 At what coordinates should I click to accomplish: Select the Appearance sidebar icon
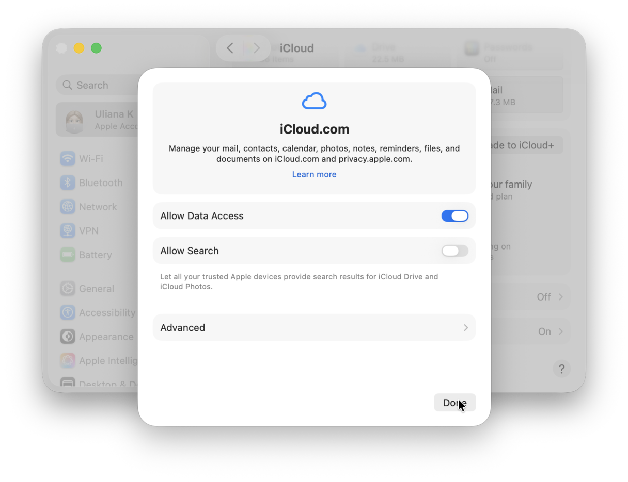click(68, 337)
